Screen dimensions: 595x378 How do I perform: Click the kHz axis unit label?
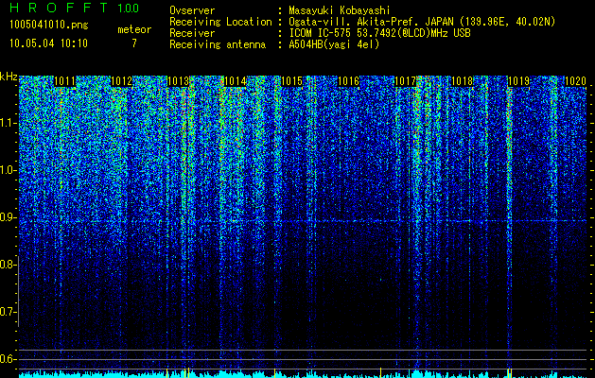point(9,77)
